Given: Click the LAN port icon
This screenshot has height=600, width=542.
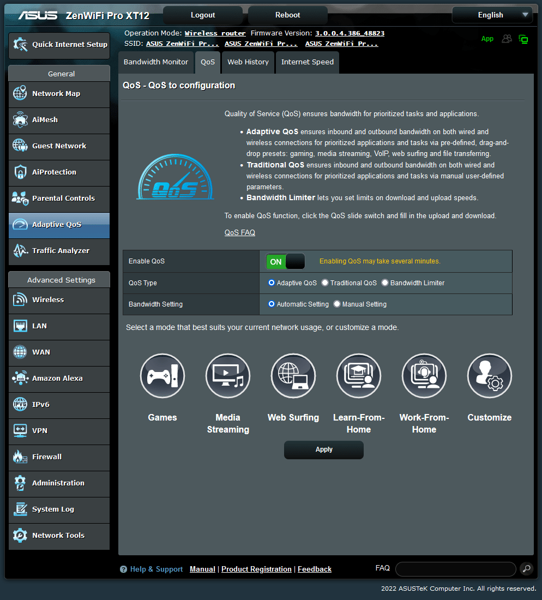Looking at the screenshot, I should pos(20,326).
